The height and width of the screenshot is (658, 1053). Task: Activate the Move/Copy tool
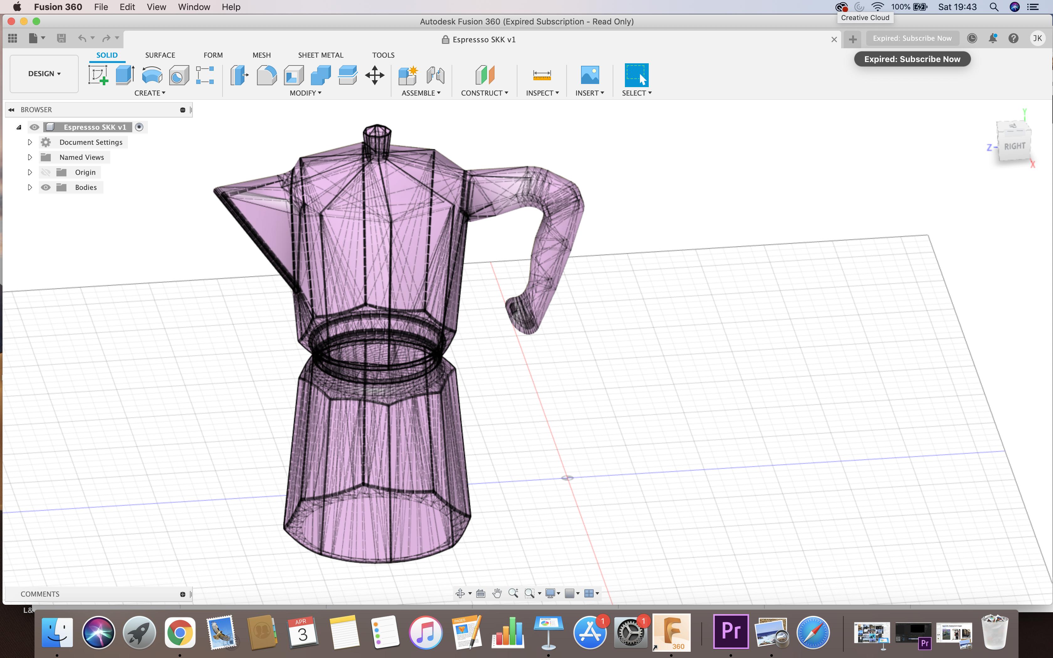[375, 75]
